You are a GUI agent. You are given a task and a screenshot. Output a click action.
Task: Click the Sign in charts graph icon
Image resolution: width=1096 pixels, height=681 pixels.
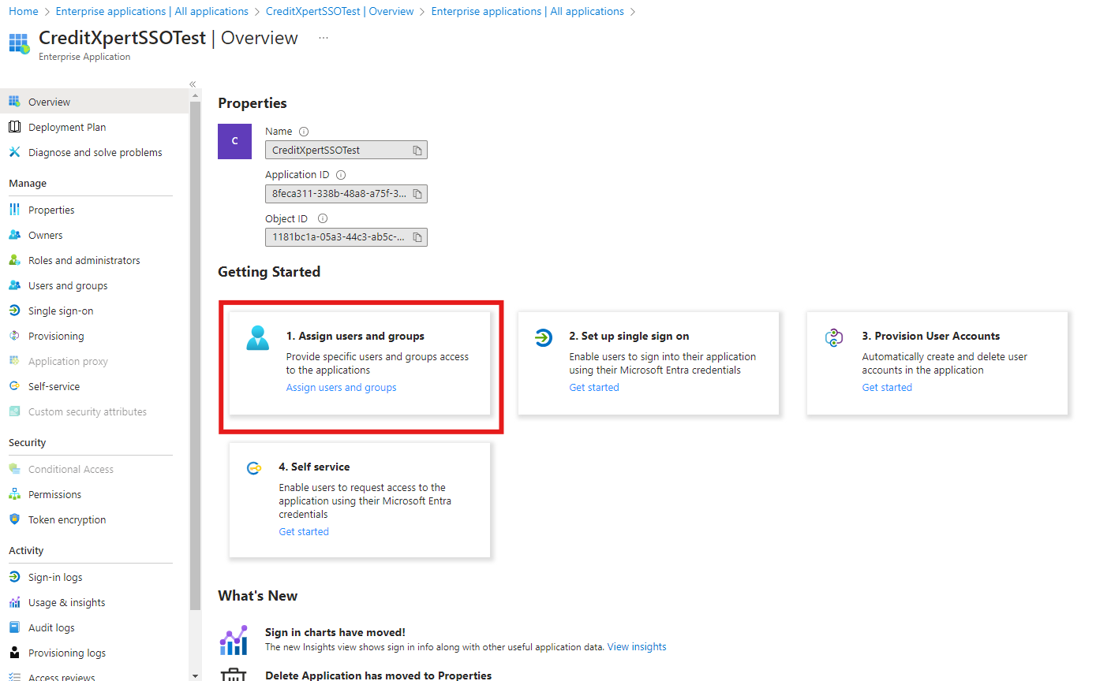tap(234, 641)
